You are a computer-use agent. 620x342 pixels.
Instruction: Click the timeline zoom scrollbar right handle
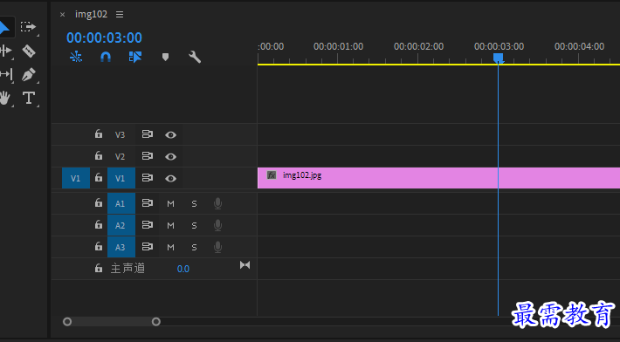pyautogui.click(x=156, y=321)
